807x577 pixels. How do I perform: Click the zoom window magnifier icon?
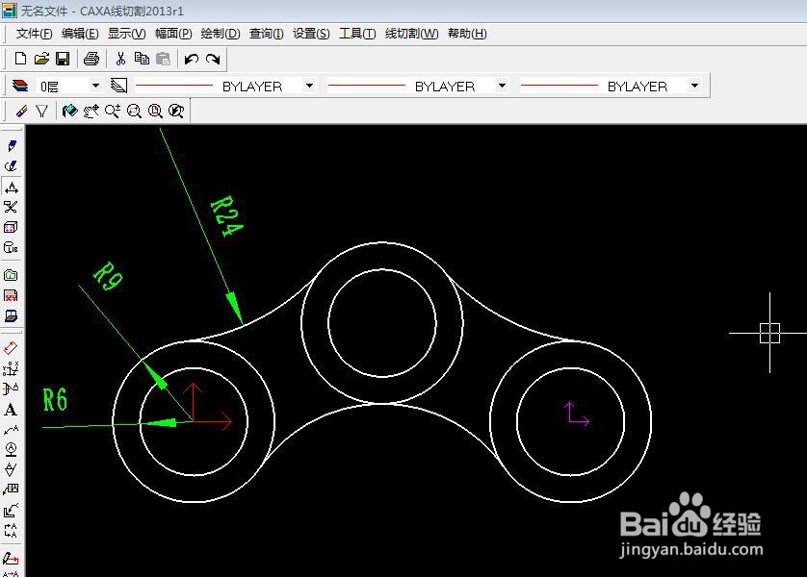click(x=134, y=111)
